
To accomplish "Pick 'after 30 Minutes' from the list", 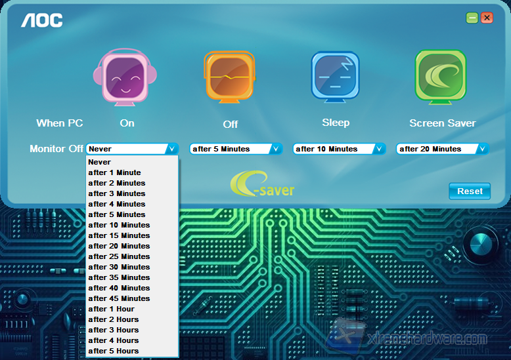I will [119, 267].
